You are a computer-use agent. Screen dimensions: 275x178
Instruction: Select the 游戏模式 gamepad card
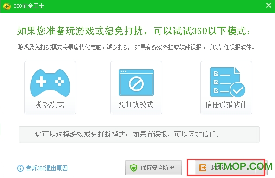[50, 88]
